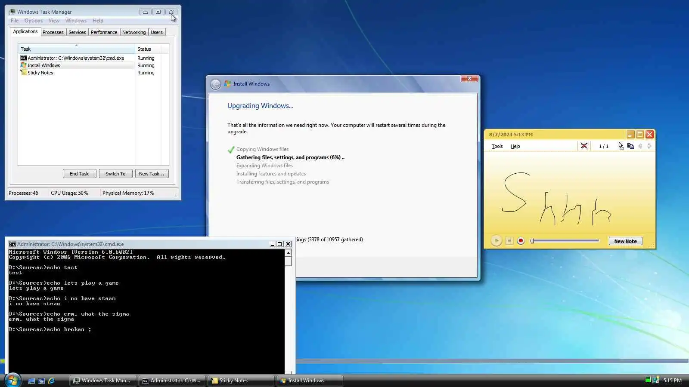
Task: Click the Task Manager title bar icon
Action: (12, 12)
